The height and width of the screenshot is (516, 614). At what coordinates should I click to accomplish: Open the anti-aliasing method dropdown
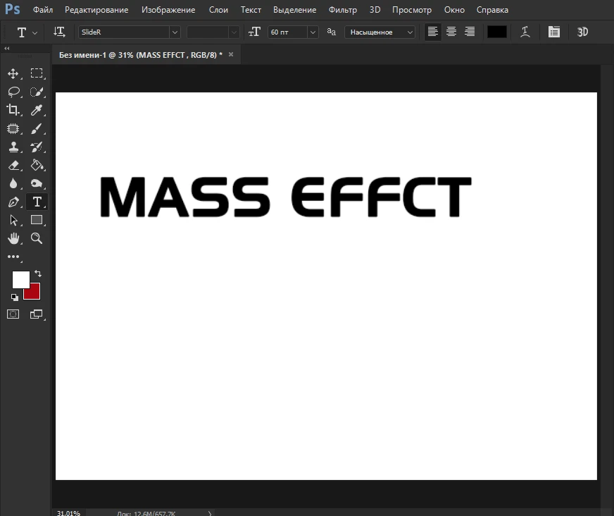point(411,32)
